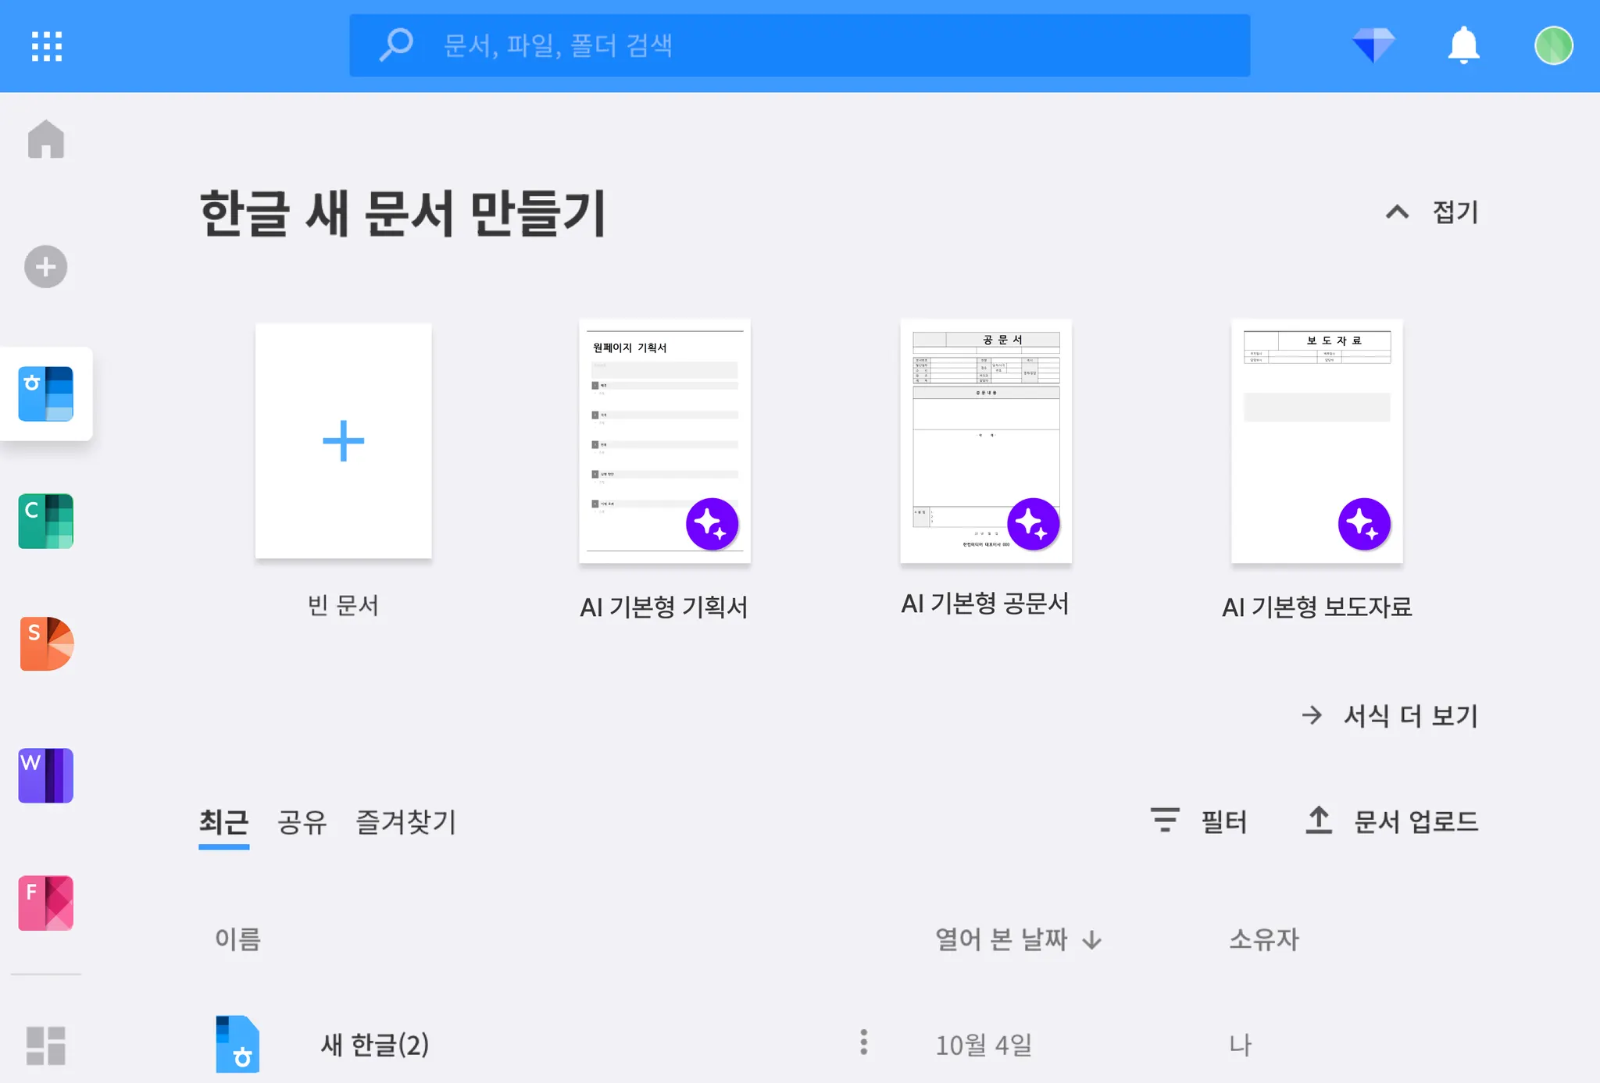Open the 필터 filter options
1600x1083 pixels.
point(1199,821)
